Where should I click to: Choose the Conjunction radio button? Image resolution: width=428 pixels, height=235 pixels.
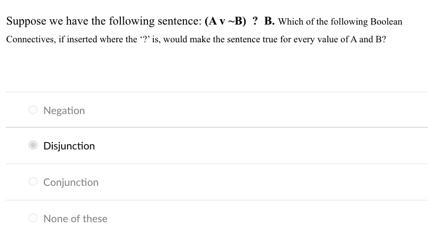tap(33, 181)
